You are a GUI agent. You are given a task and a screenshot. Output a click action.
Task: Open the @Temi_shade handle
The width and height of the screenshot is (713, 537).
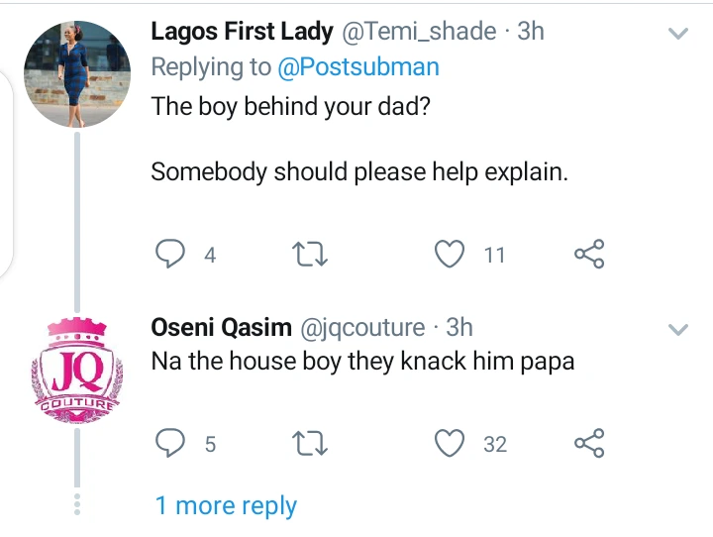coord(419,32)
